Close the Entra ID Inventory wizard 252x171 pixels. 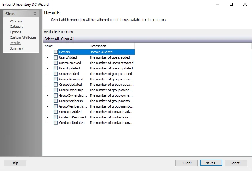coord(245,4)
